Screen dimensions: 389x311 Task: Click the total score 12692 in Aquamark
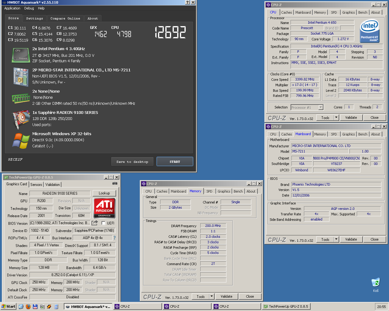pyautogui.click(x=170, y=32)
